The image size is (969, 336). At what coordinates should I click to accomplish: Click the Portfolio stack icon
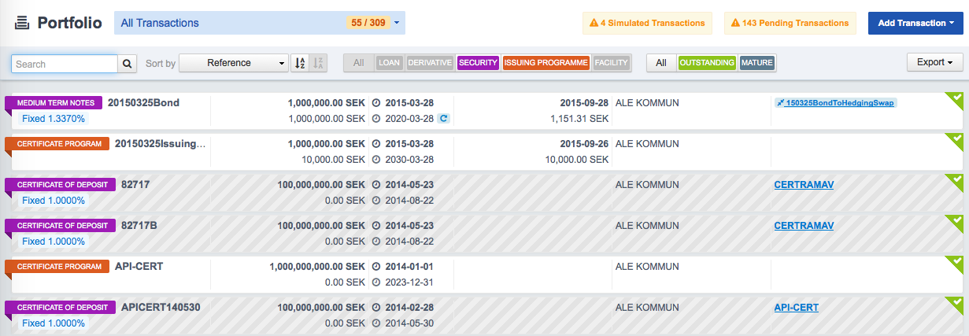22,23
